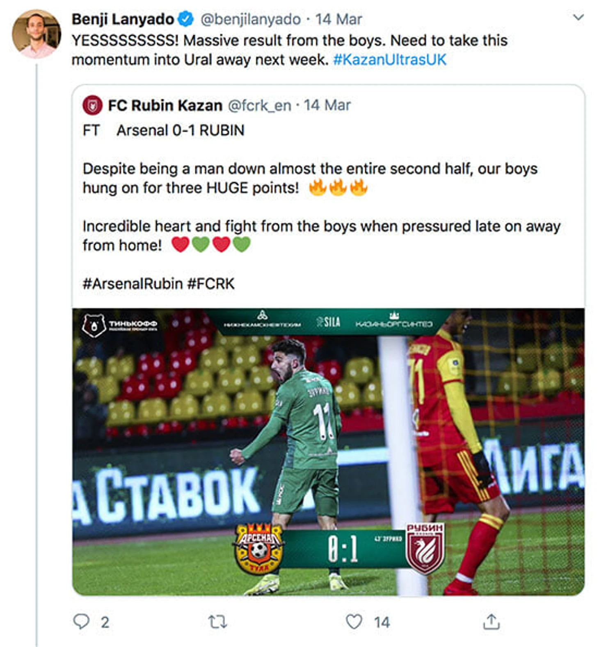Open the @fcrk_en handle
Screen dimensions: 599x647
(x=259, y=106)
